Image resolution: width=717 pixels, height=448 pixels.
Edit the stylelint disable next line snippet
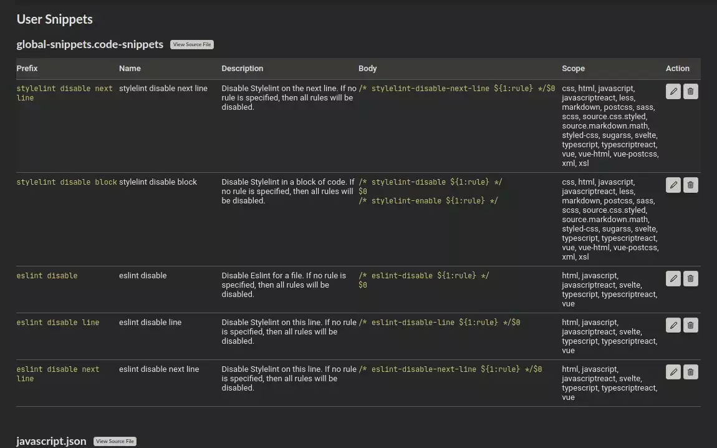(x=673, y=92)
